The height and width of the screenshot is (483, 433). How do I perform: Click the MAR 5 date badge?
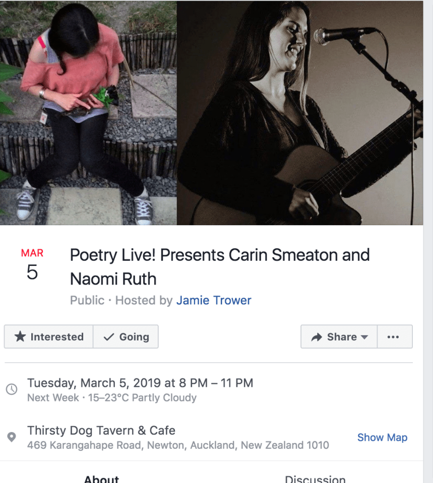[32, 264]
